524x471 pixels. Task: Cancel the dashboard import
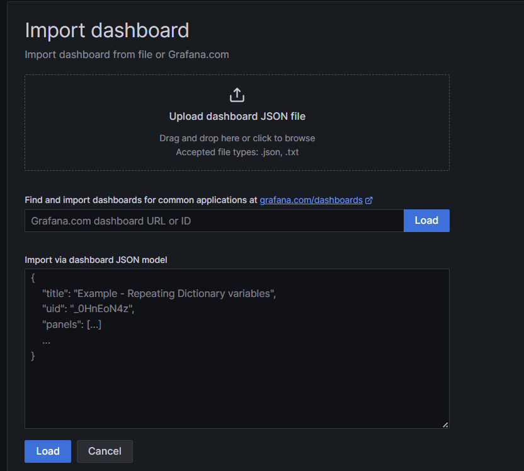tap(105, 451)
